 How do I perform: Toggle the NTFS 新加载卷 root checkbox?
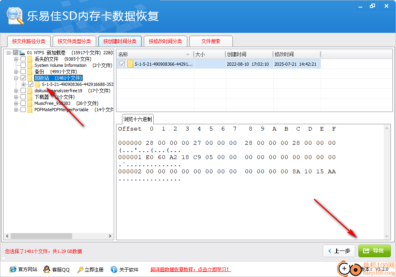pos(16,53)
